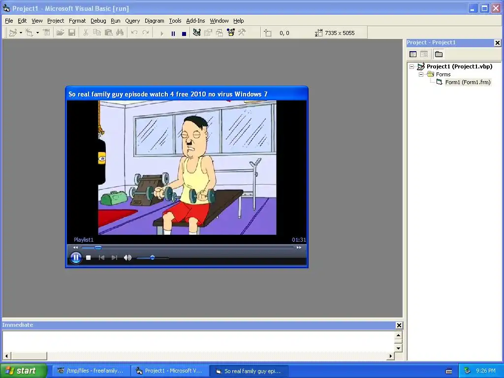The width and height of the screenshot is (504, 378).
Task: Switch to /tmp/files - freefamily taskbar button
Action: coord(91,371)
